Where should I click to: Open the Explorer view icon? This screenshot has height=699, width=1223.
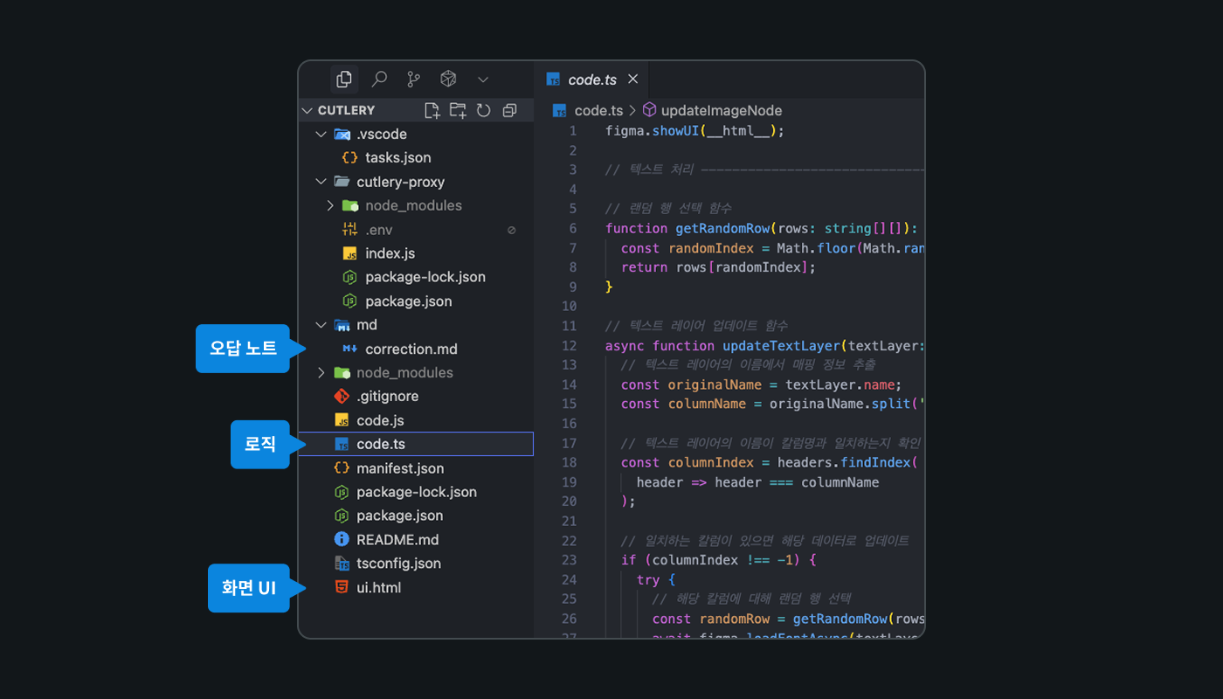[x=344, y=80]
